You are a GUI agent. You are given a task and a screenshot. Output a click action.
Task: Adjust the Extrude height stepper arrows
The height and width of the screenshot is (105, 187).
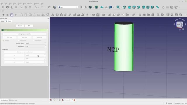46,43
